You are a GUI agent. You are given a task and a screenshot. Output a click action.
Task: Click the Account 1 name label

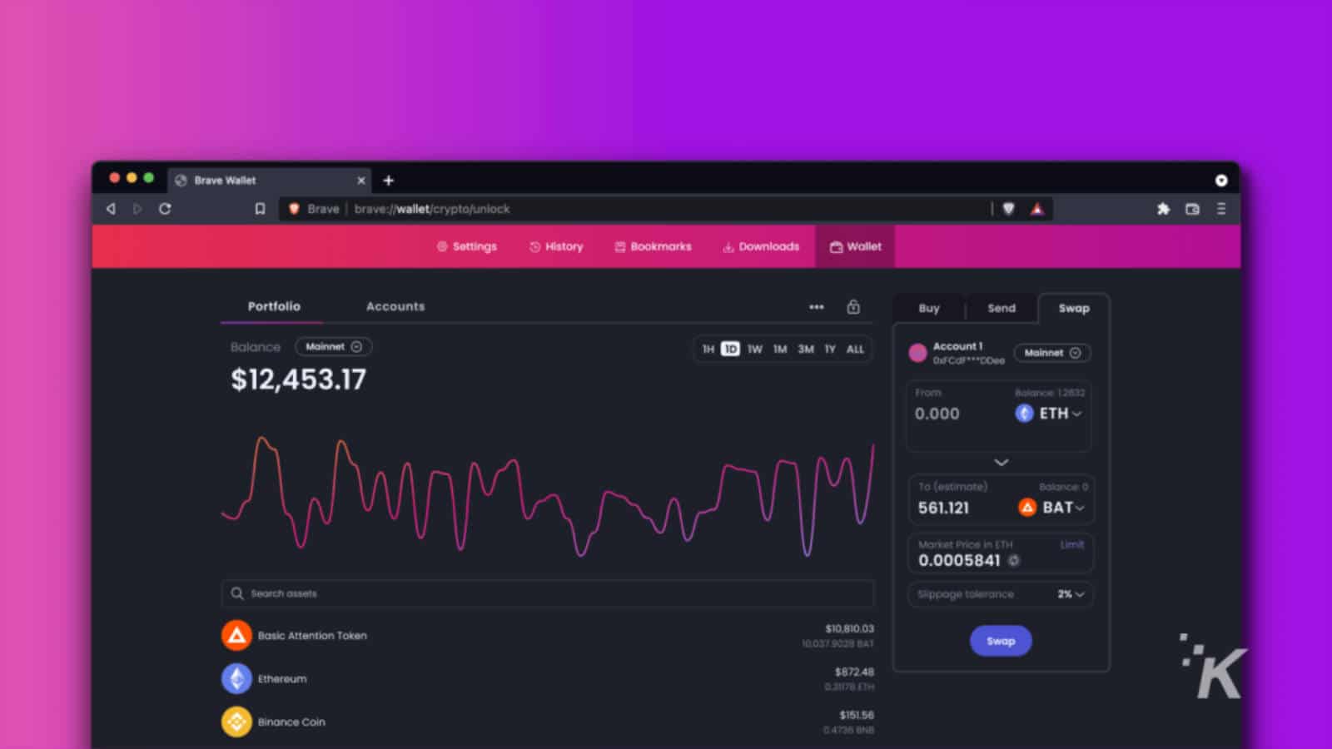click(x=957, y=346)
